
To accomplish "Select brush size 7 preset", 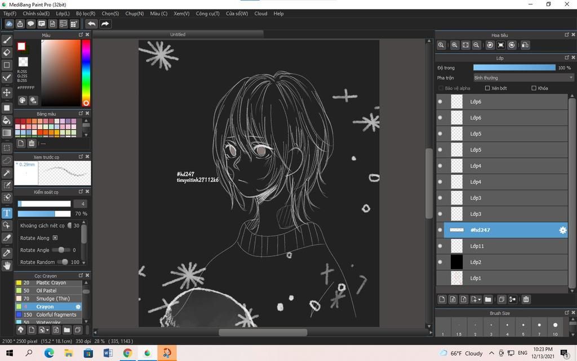I will coord(539,327).
